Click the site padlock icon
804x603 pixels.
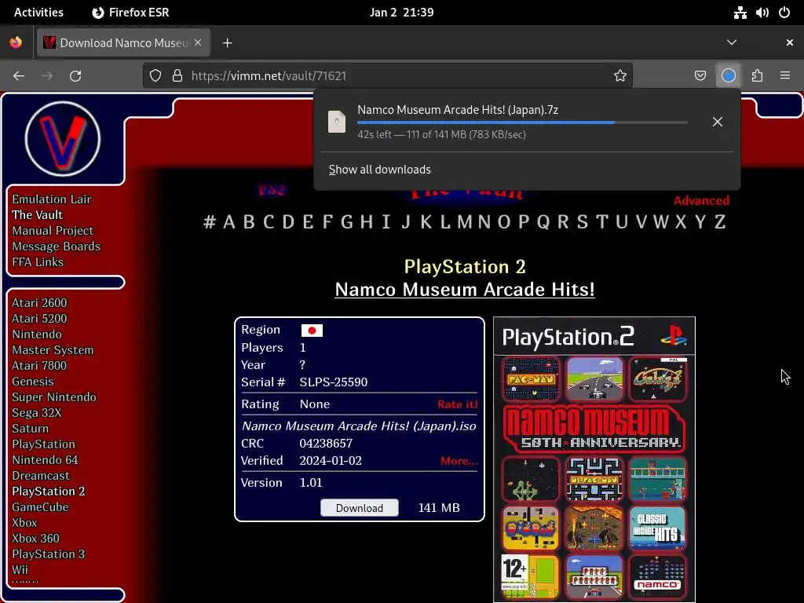point(177,76)
